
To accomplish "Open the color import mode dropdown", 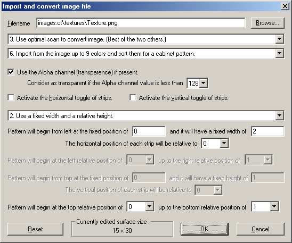I will [146, 54].
